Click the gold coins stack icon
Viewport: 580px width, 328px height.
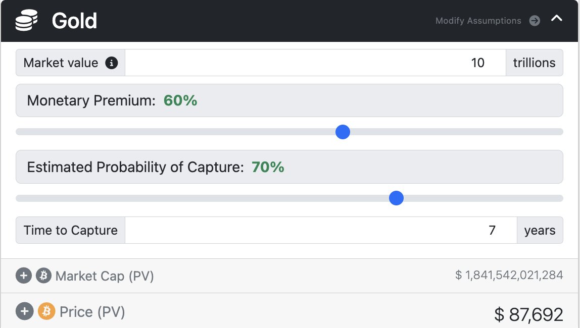click(27, 21)
